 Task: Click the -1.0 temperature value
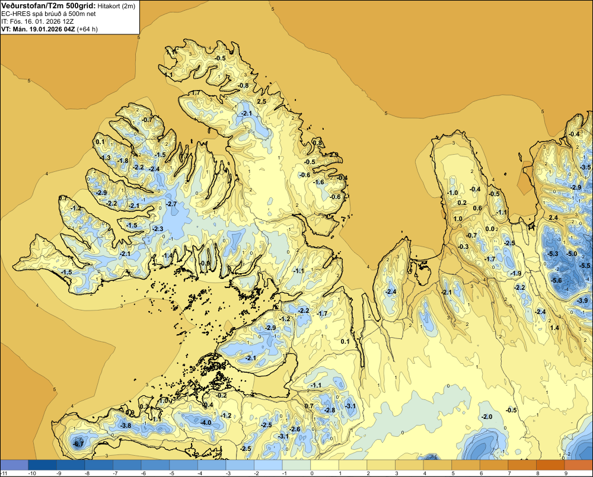pos(452,193)
